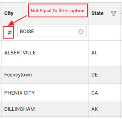The width and height of the screenshot is (122, 119).
Task: Open the not-equal filter operator menu
Action: click(9, 32)
